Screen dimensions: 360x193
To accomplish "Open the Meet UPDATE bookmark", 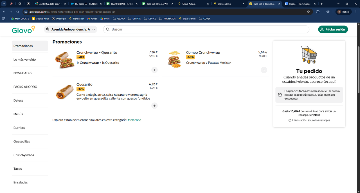I will (x=20, y=19).
